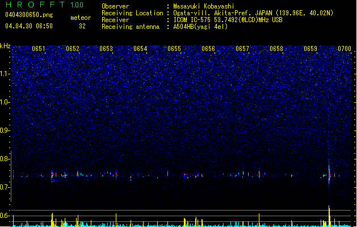Click the 0653 time marker

106,49
